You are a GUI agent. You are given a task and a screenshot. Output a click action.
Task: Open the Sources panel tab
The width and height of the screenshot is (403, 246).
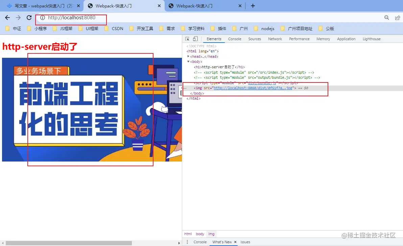coord(255,39)
